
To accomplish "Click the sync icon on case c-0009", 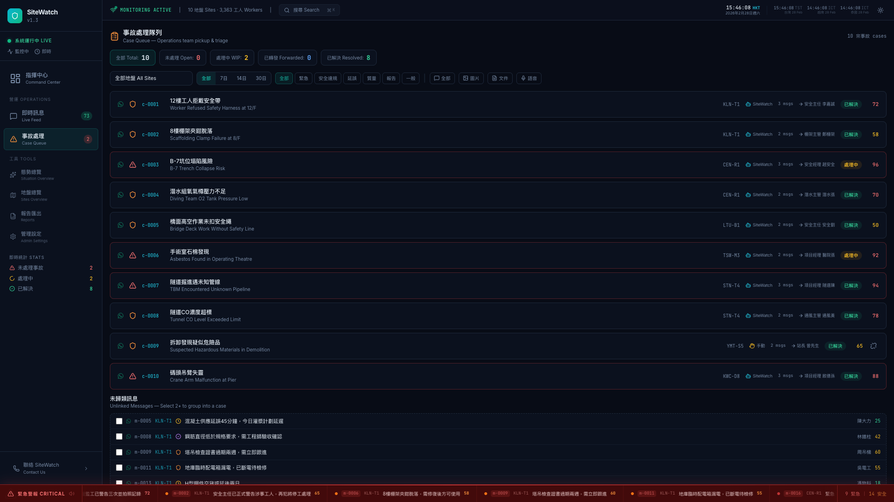I will 874,346.
